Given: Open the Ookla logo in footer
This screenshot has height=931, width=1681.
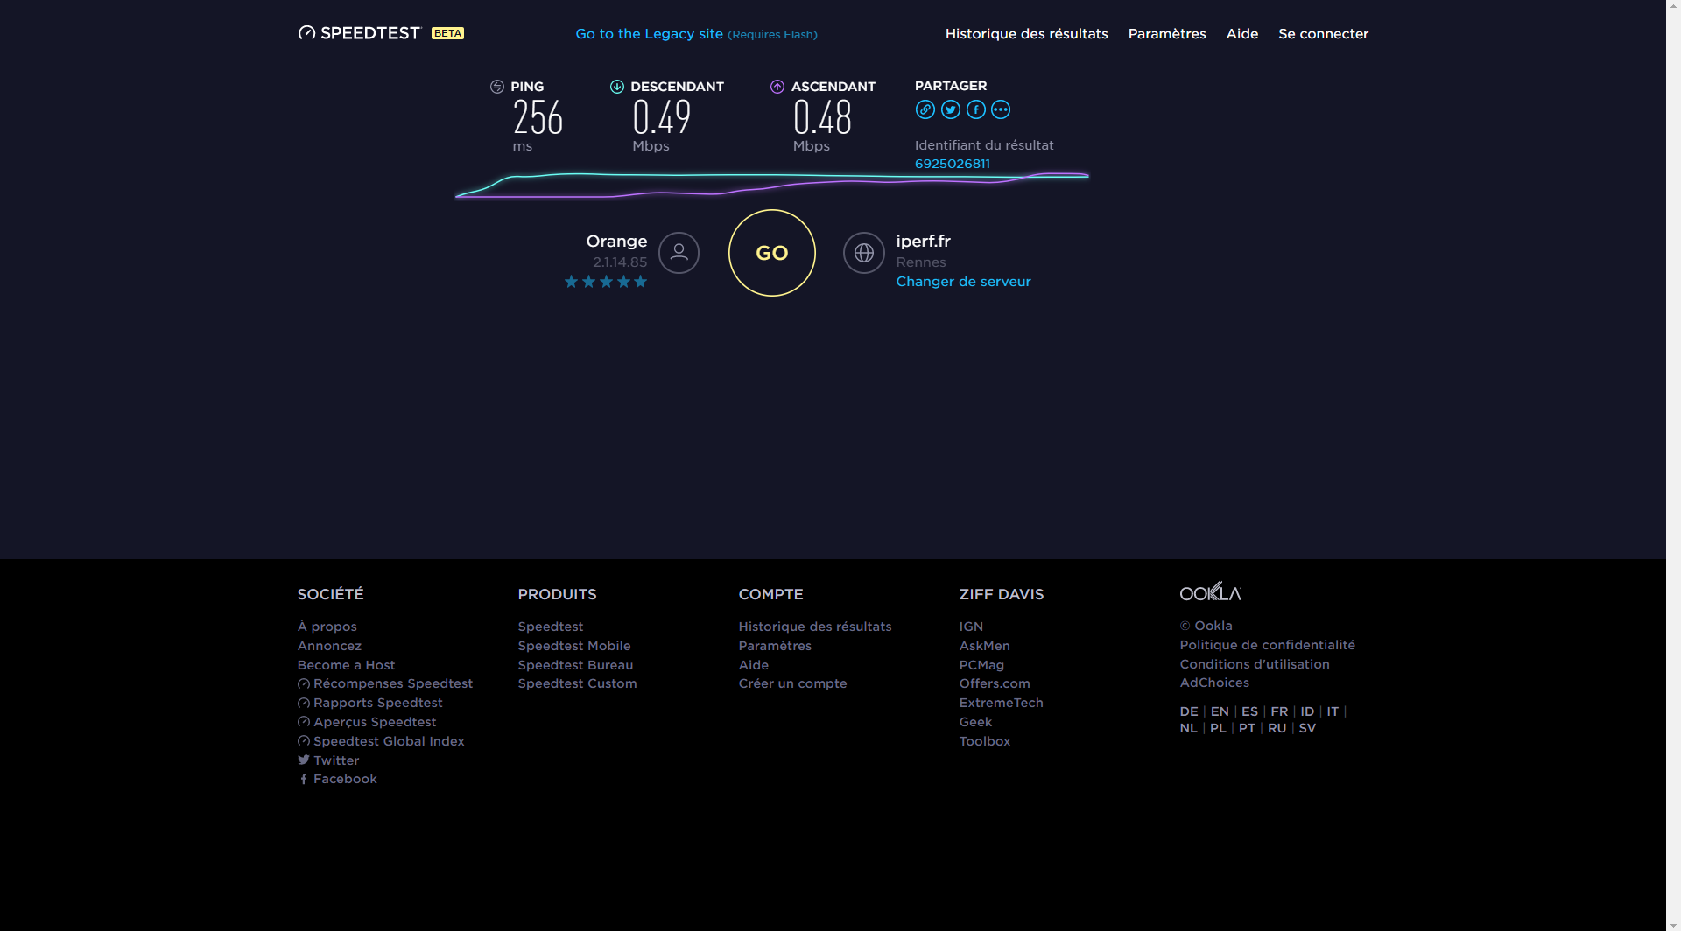Looking at the screenshot, I should (1210, 592).
